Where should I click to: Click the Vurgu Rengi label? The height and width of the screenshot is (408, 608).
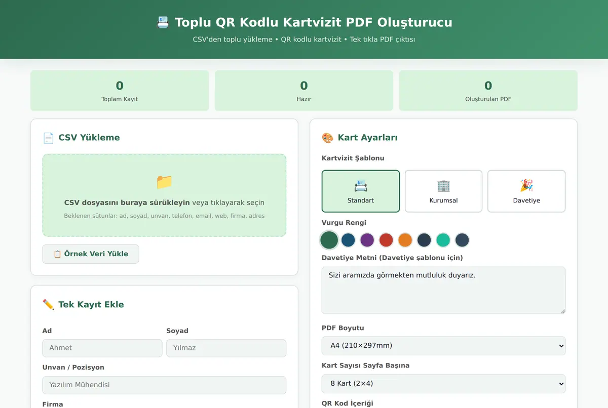[x=344, y=223]
